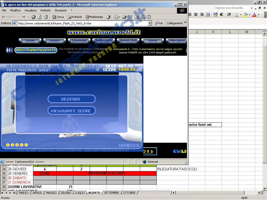Open the Font Color dropdown arrow in Excel
The image size is (267, 200).
coord(258,15)
